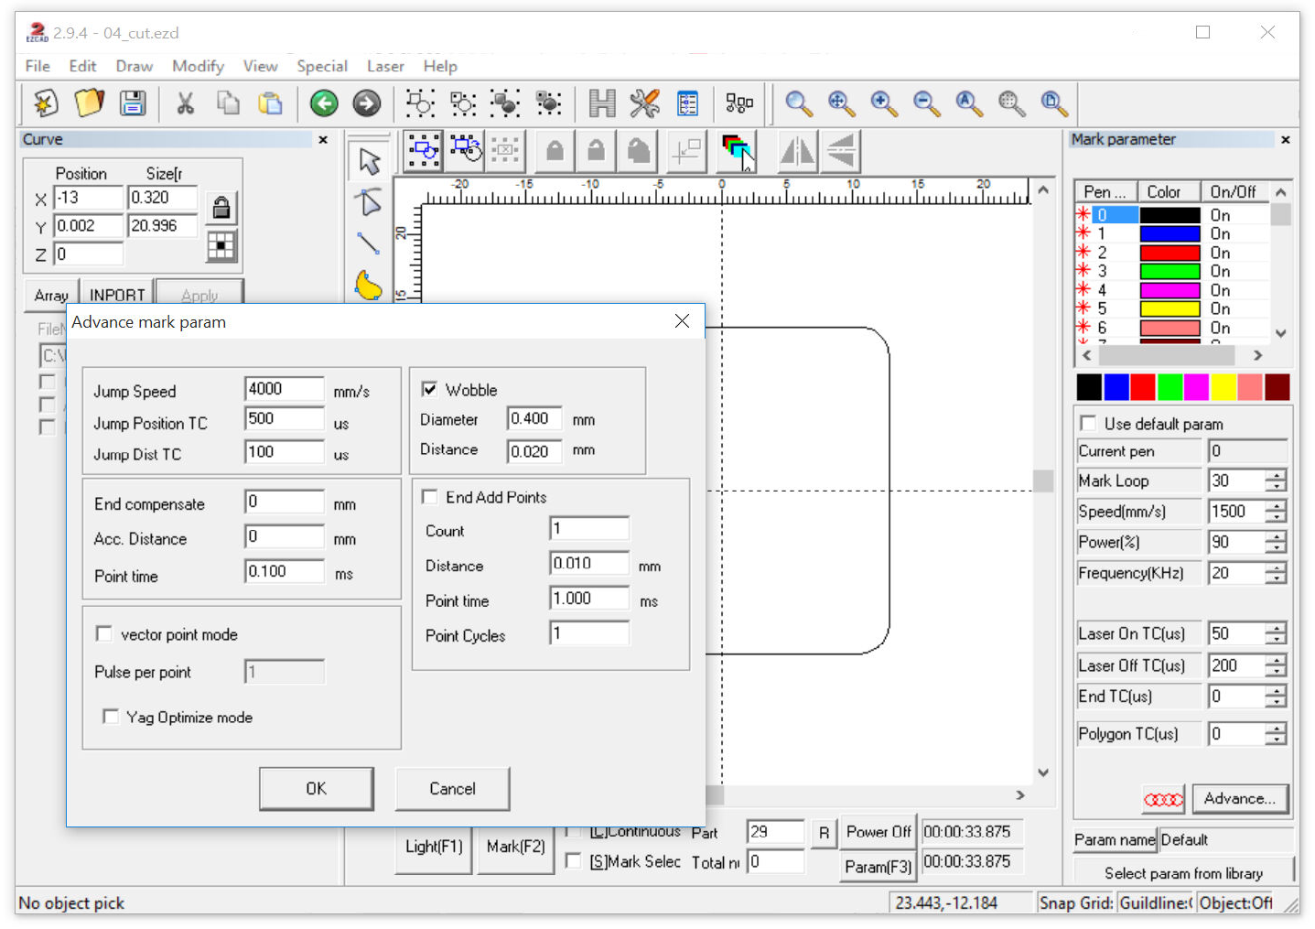The height and width of the screenshot is (929, 1315).
Task: Click the green Undo arrow icon
Action: coord(324,103)
